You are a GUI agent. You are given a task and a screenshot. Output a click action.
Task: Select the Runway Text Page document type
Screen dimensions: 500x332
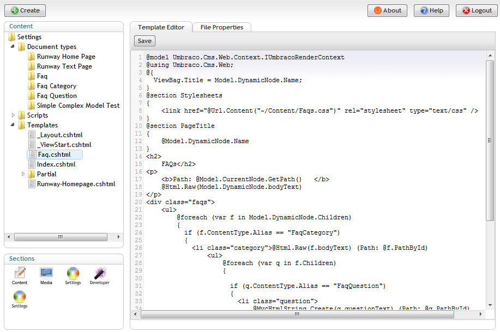point(64,66)
